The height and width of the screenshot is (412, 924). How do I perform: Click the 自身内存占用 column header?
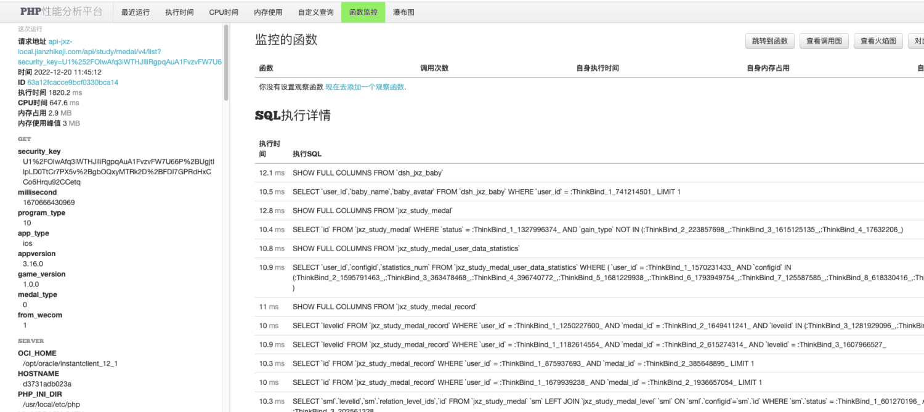pyautogui.click(x=768, y=68)
